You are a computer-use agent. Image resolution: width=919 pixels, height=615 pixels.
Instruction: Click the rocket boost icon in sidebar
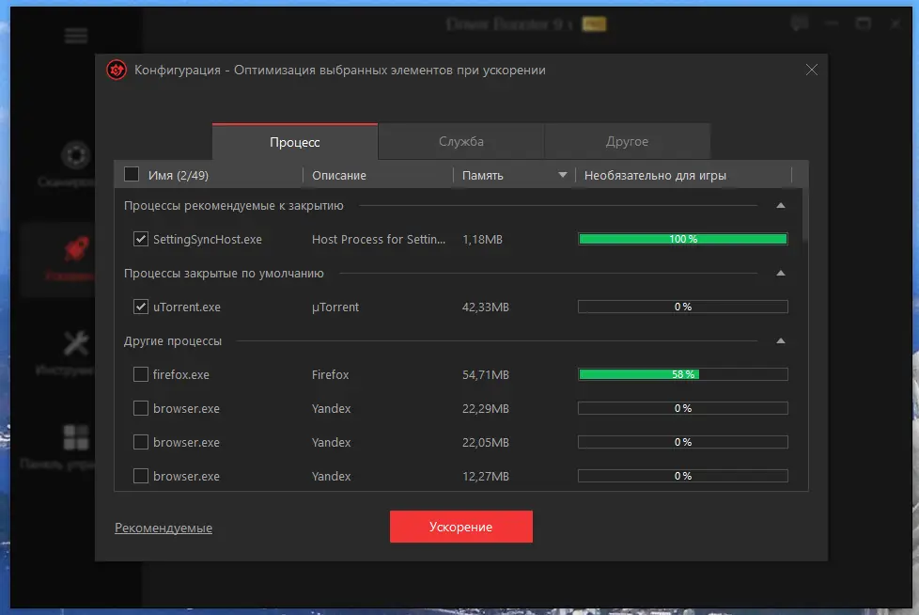pyautogui.click(x=76, y=248)
